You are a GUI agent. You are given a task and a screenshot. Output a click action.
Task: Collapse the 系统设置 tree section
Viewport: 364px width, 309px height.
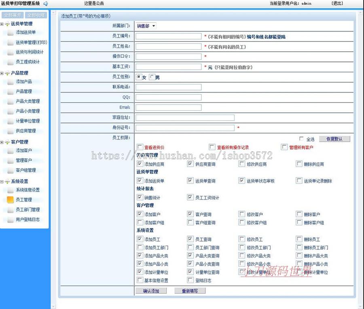click(x=2, y=181)
